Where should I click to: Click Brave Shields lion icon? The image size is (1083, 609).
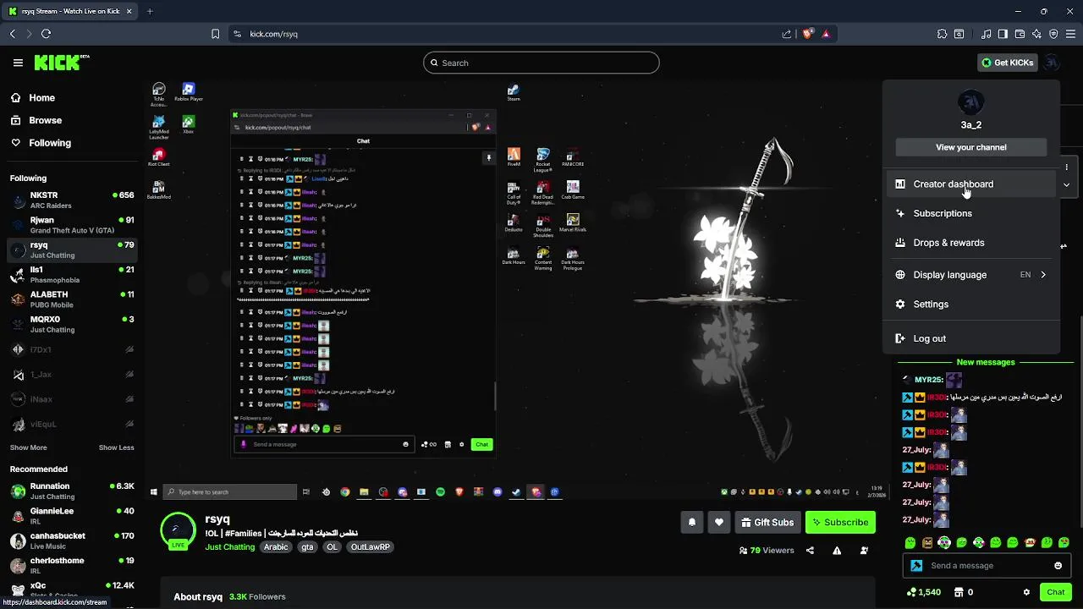coord(807,34)
